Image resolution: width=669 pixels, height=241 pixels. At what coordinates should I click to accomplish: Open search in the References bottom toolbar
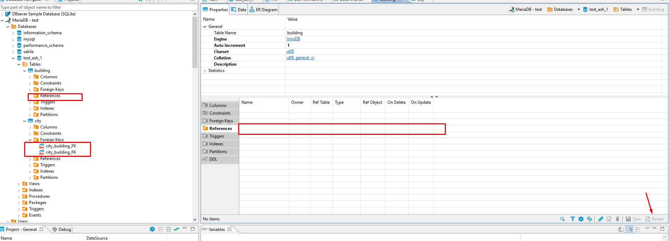tap(563, 219)
